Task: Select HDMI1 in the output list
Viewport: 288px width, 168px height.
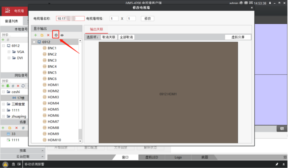Action: click(x=53, y=85)
